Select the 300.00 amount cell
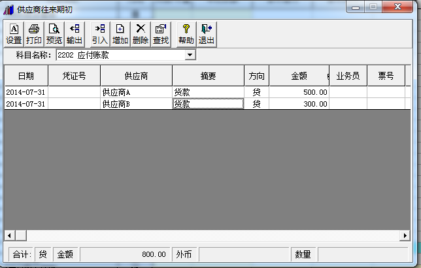 tap(299, 104)
